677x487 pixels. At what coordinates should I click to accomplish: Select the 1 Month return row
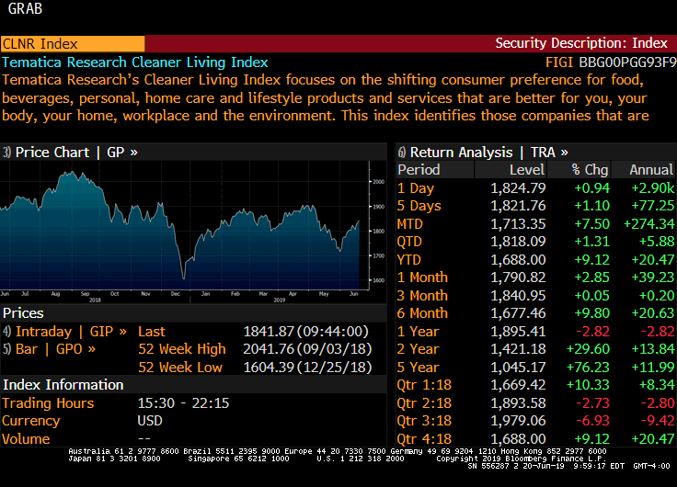pyautogui.click(x=536, y=277)
